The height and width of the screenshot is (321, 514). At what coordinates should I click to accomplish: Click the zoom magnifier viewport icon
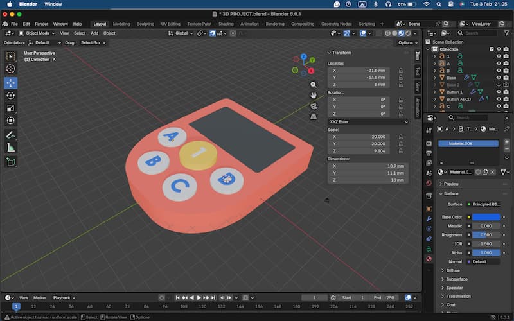(x=314, y=85)
